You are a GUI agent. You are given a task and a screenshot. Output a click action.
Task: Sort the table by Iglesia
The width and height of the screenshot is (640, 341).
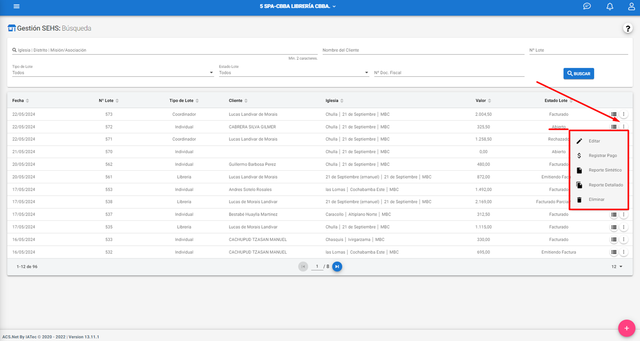pos(334,101)
